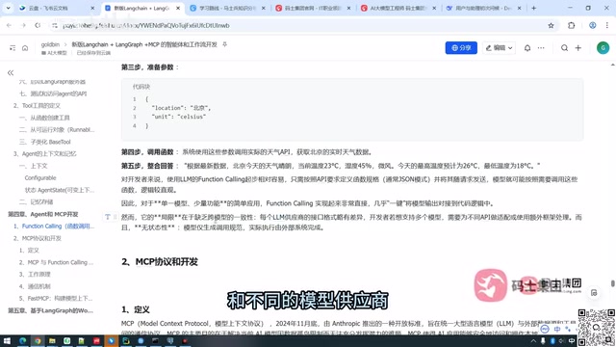616x347 pixels.
Task: Go back in Chrome navigation
Action: pos(9,26)
